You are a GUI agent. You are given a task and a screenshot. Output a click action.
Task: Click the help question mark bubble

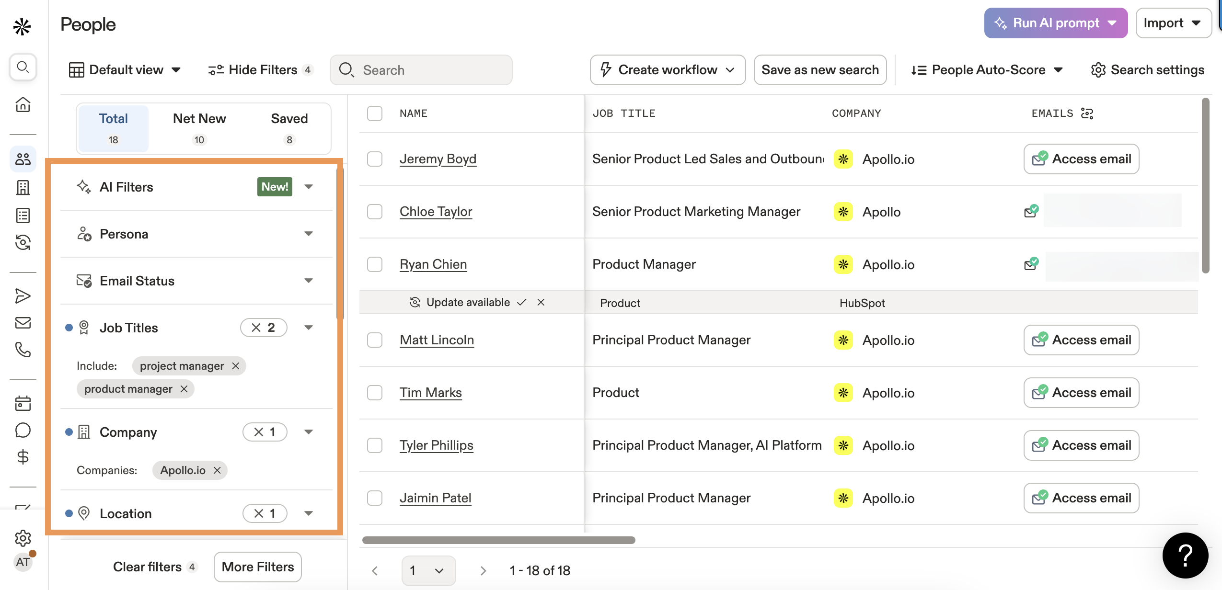(x=1185, y=556)
